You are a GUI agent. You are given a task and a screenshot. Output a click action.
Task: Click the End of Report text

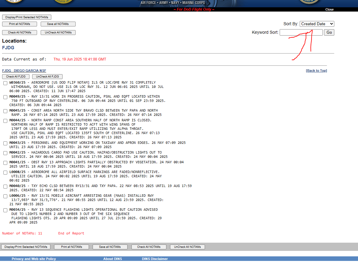71,233
